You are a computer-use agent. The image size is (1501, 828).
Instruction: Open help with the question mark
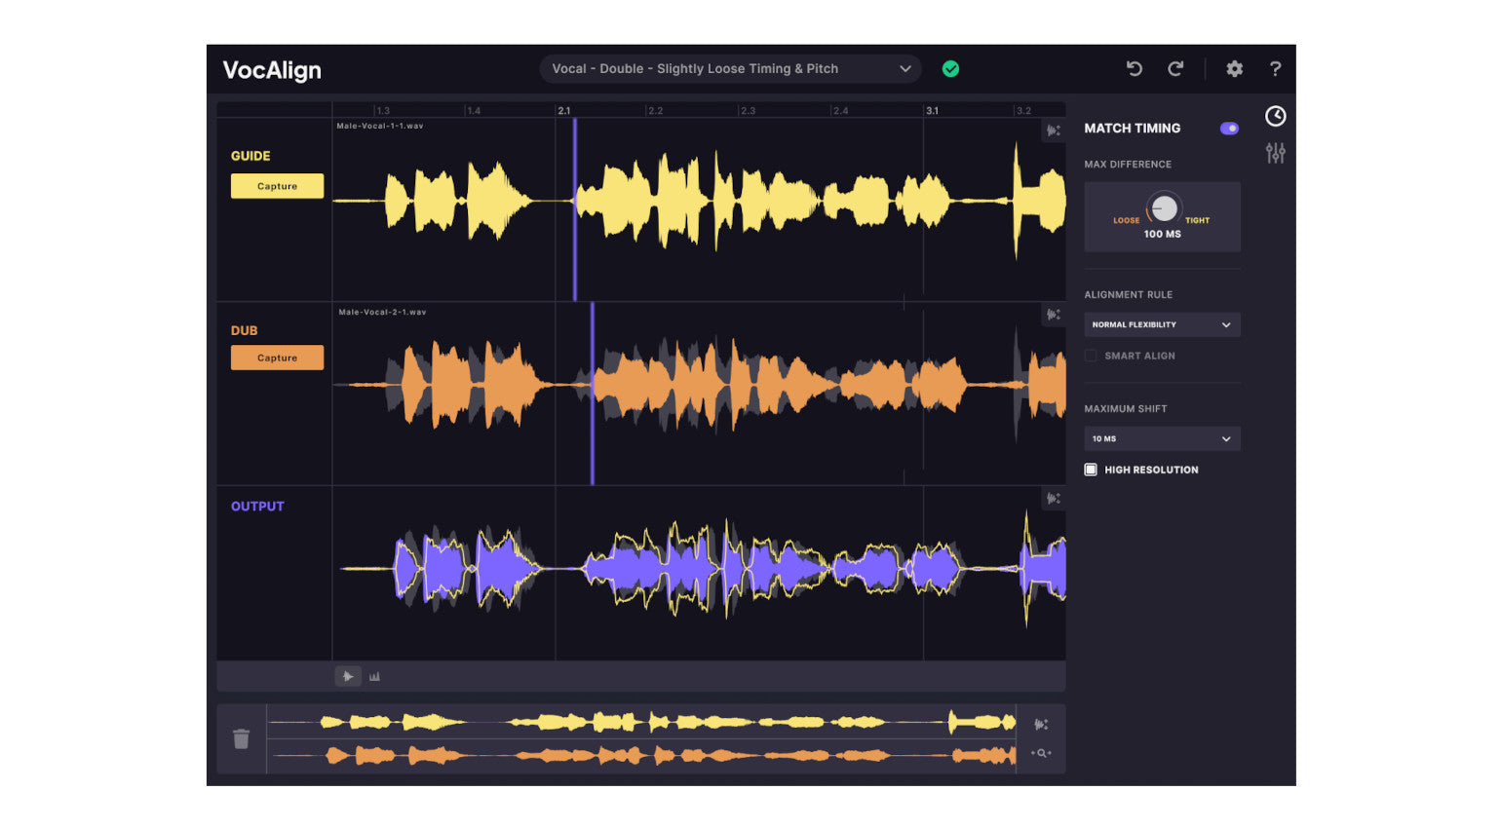click(1275, 68)
